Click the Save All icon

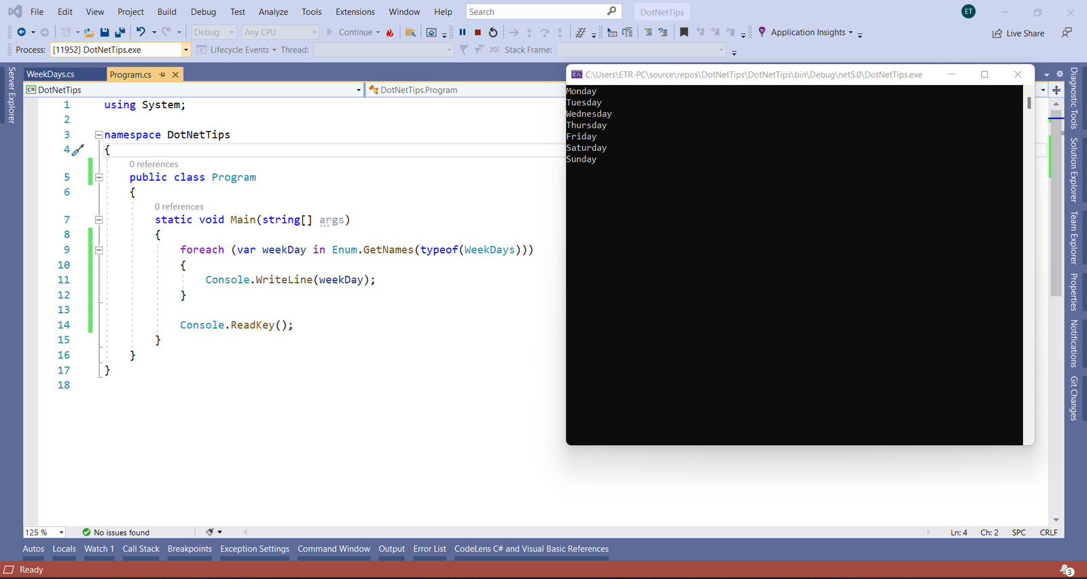tap(120, 32)
